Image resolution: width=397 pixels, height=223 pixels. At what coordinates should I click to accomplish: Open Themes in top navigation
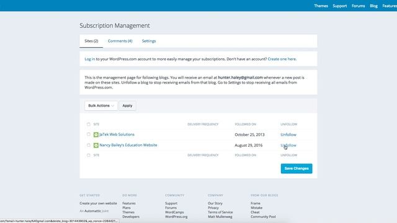321,6
